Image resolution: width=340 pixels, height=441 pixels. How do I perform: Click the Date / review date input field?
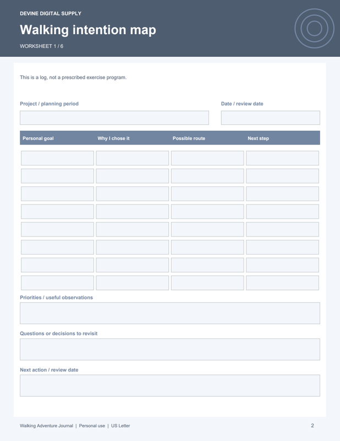(x=270, y=117)
